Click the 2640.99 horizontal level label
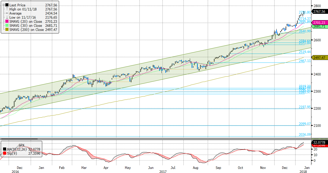Image resolution: width=328 pixels, height=173 pixels. 305,31
